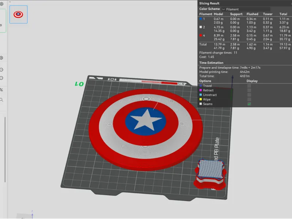Enable the Unretract display checkbox
This screenshot has height=219, width=292.
249,95
